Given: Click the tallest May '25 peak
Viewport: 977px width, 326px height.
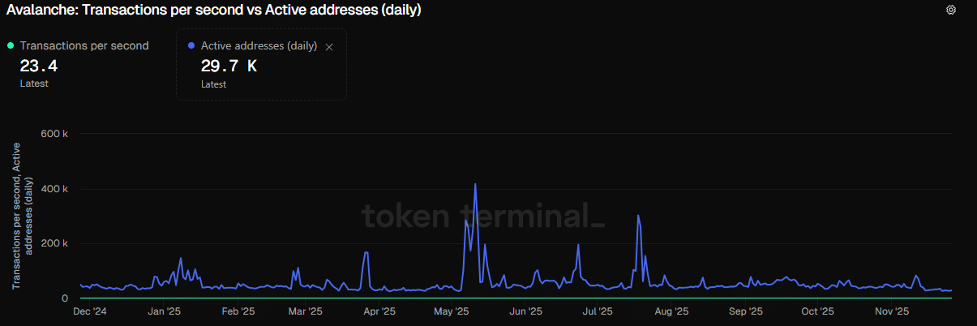Looking at the screenshot, I should click(x=475, y=184).
